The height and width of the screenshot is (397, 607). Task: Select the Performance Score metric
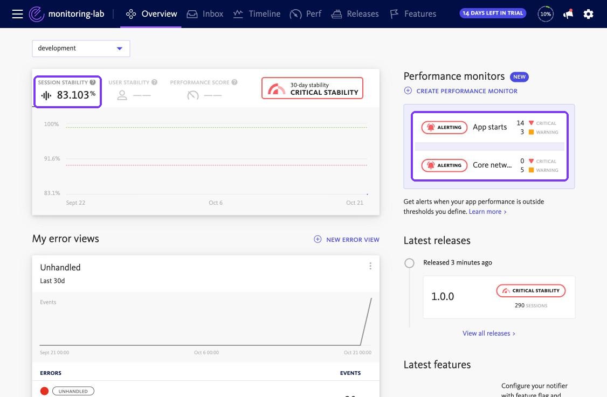click(x=204, y=90)
